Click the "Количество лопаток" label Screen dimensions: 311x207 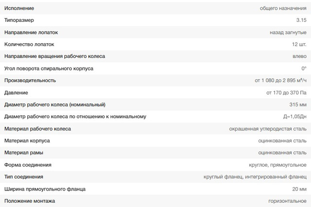click(x=29, y=44)
